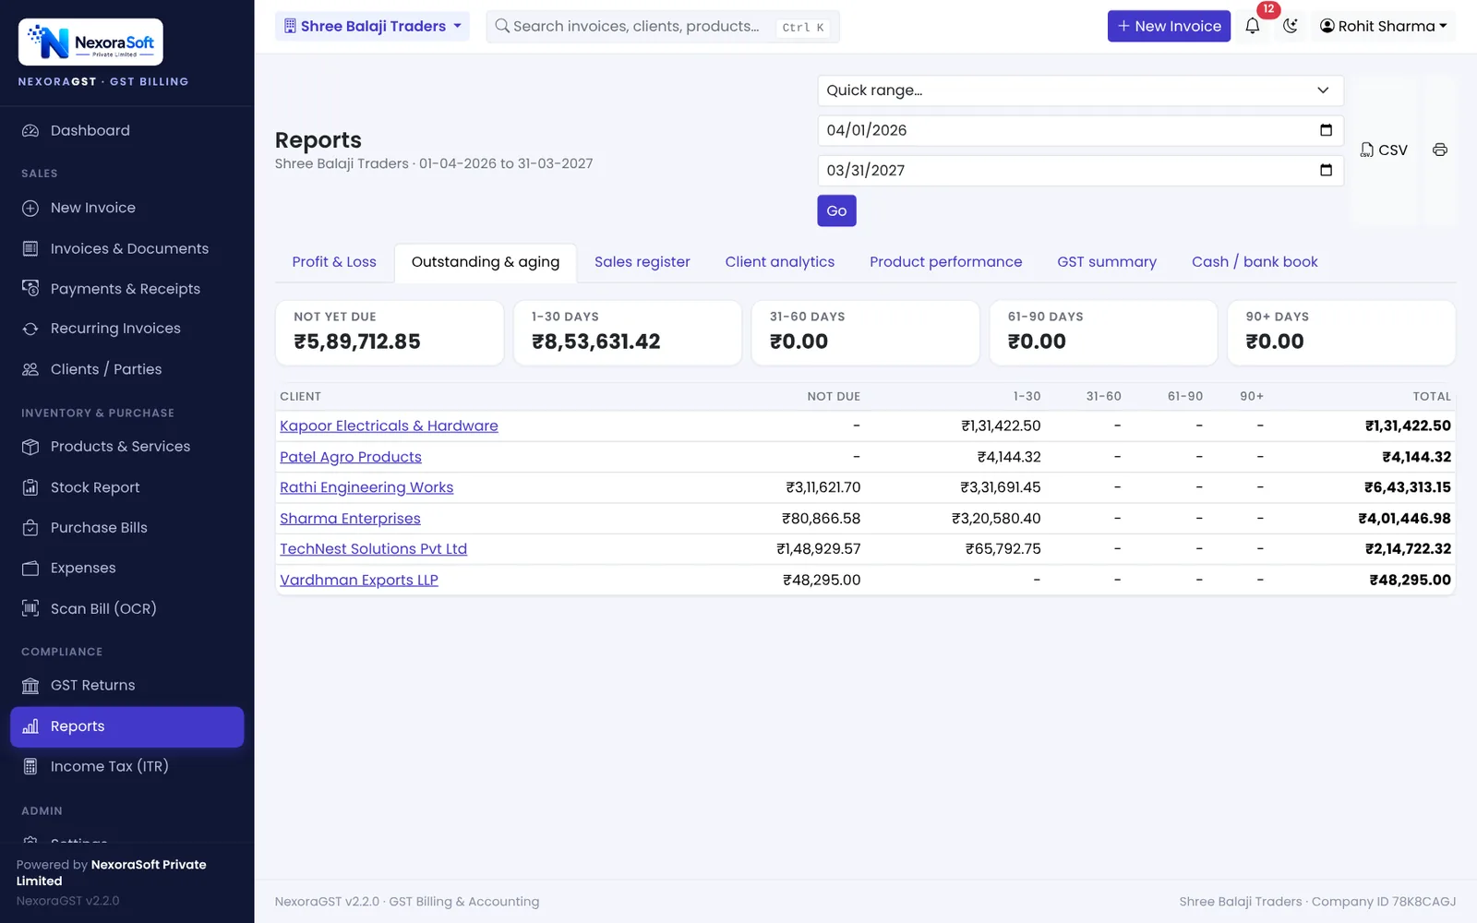This screenshot has height=923, width=1477.
Task: Open the Rohit Sharma user menu
Action: click(x=1383, y=26)
